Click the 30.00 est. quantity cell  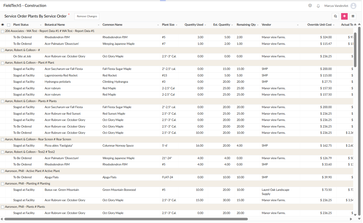(226, 200)
